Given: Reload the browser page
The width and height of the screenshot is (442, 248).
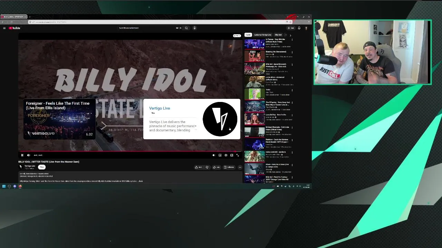Looking at the screenshot, I should pos(11,22).
